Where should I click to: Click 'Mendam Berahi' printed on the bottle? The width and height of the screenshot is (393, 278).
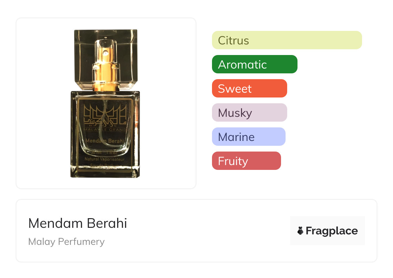click(105, 141)
